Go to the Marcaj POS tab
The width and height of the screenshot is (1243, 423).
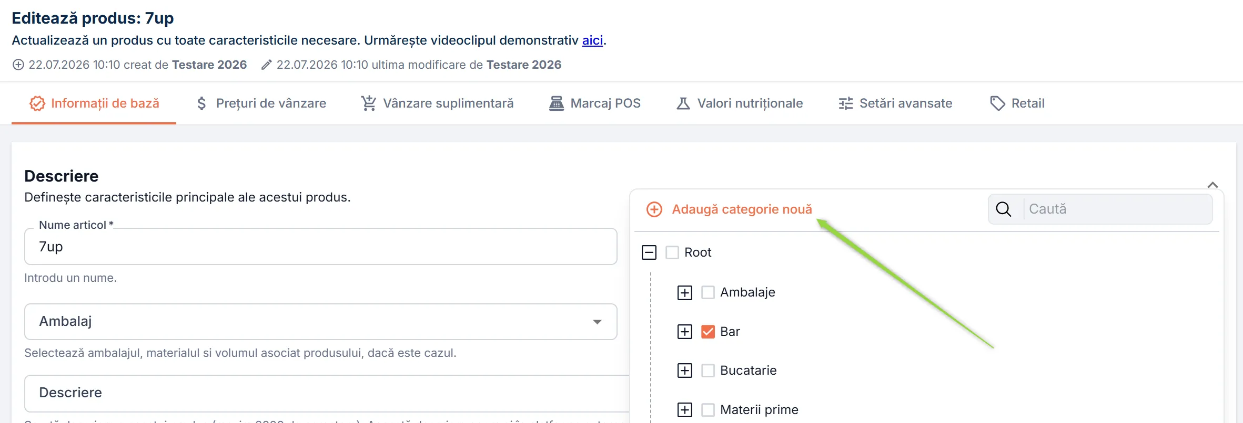click(x=595, y=103)
